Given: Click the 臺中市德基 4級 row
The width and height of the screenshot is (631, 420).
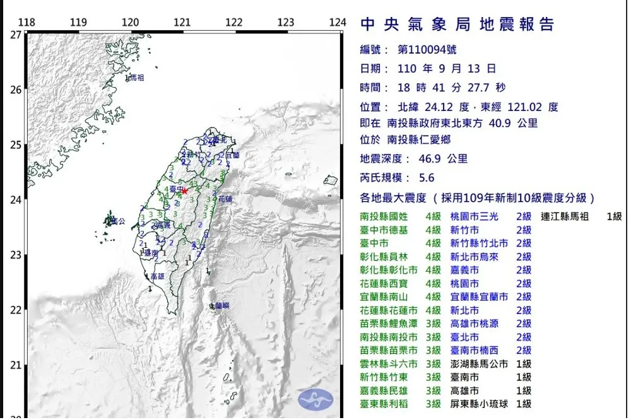Looking at the screenshot, I should (x=401, y=230).
